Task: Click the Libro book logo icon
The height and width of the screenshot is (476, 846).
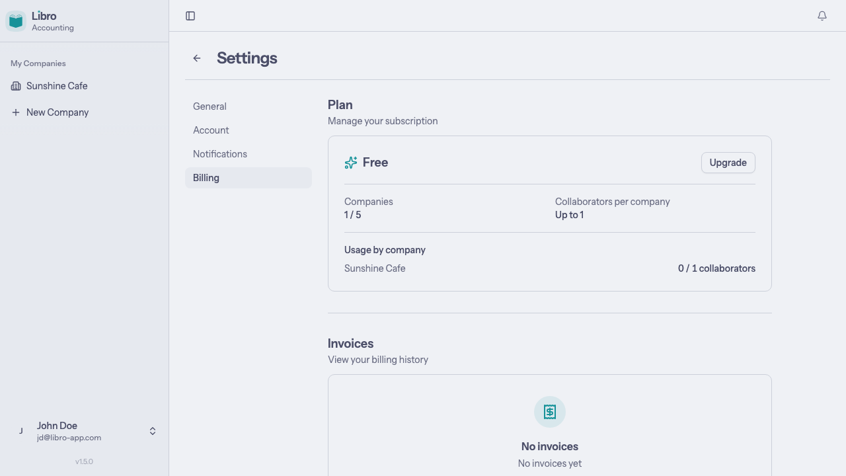Action: pyautogui.click(x=16, y=21)
